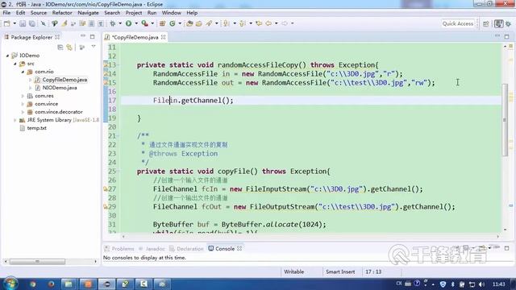Click the Forward navigation arrow icon
Viewport: 516px width, 290px height.
tap(285, 23)
